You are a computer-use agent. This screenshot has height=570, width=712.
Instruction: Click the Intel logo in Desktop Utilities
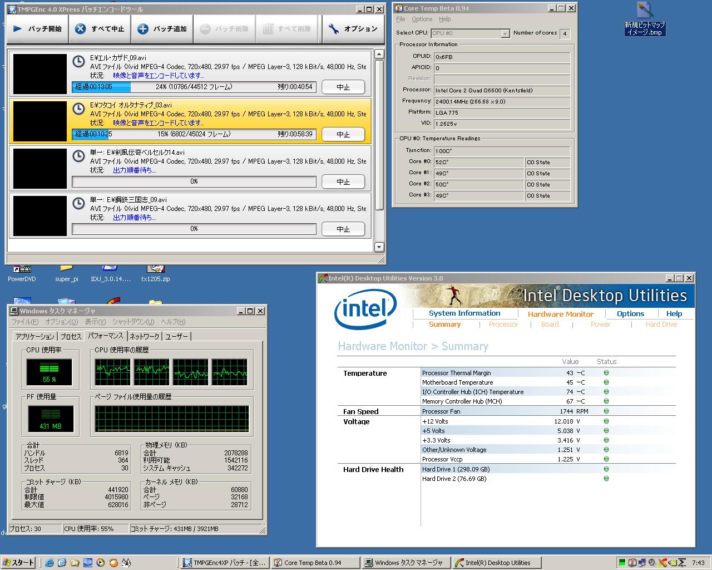[365, 309]
